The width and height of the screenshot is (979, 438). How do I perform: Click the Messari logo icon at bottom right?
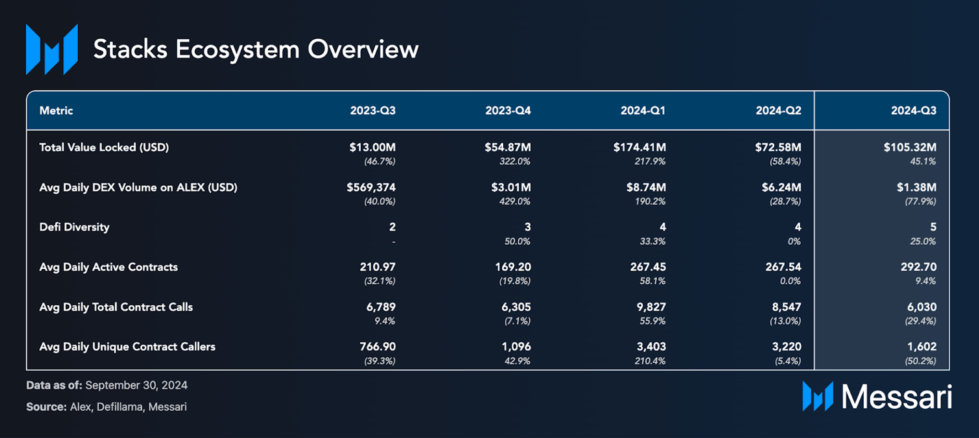click(818, 396)
